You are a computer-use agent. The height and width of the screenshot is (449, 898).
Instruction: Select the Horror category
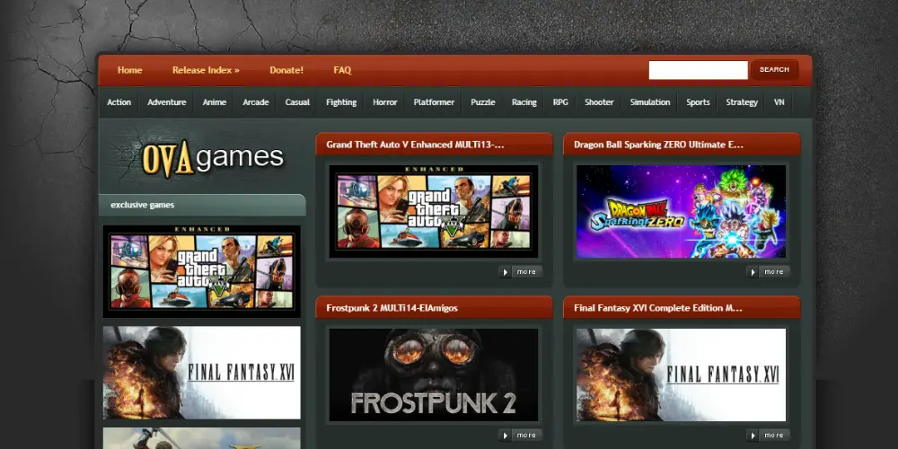coord(385,102)
